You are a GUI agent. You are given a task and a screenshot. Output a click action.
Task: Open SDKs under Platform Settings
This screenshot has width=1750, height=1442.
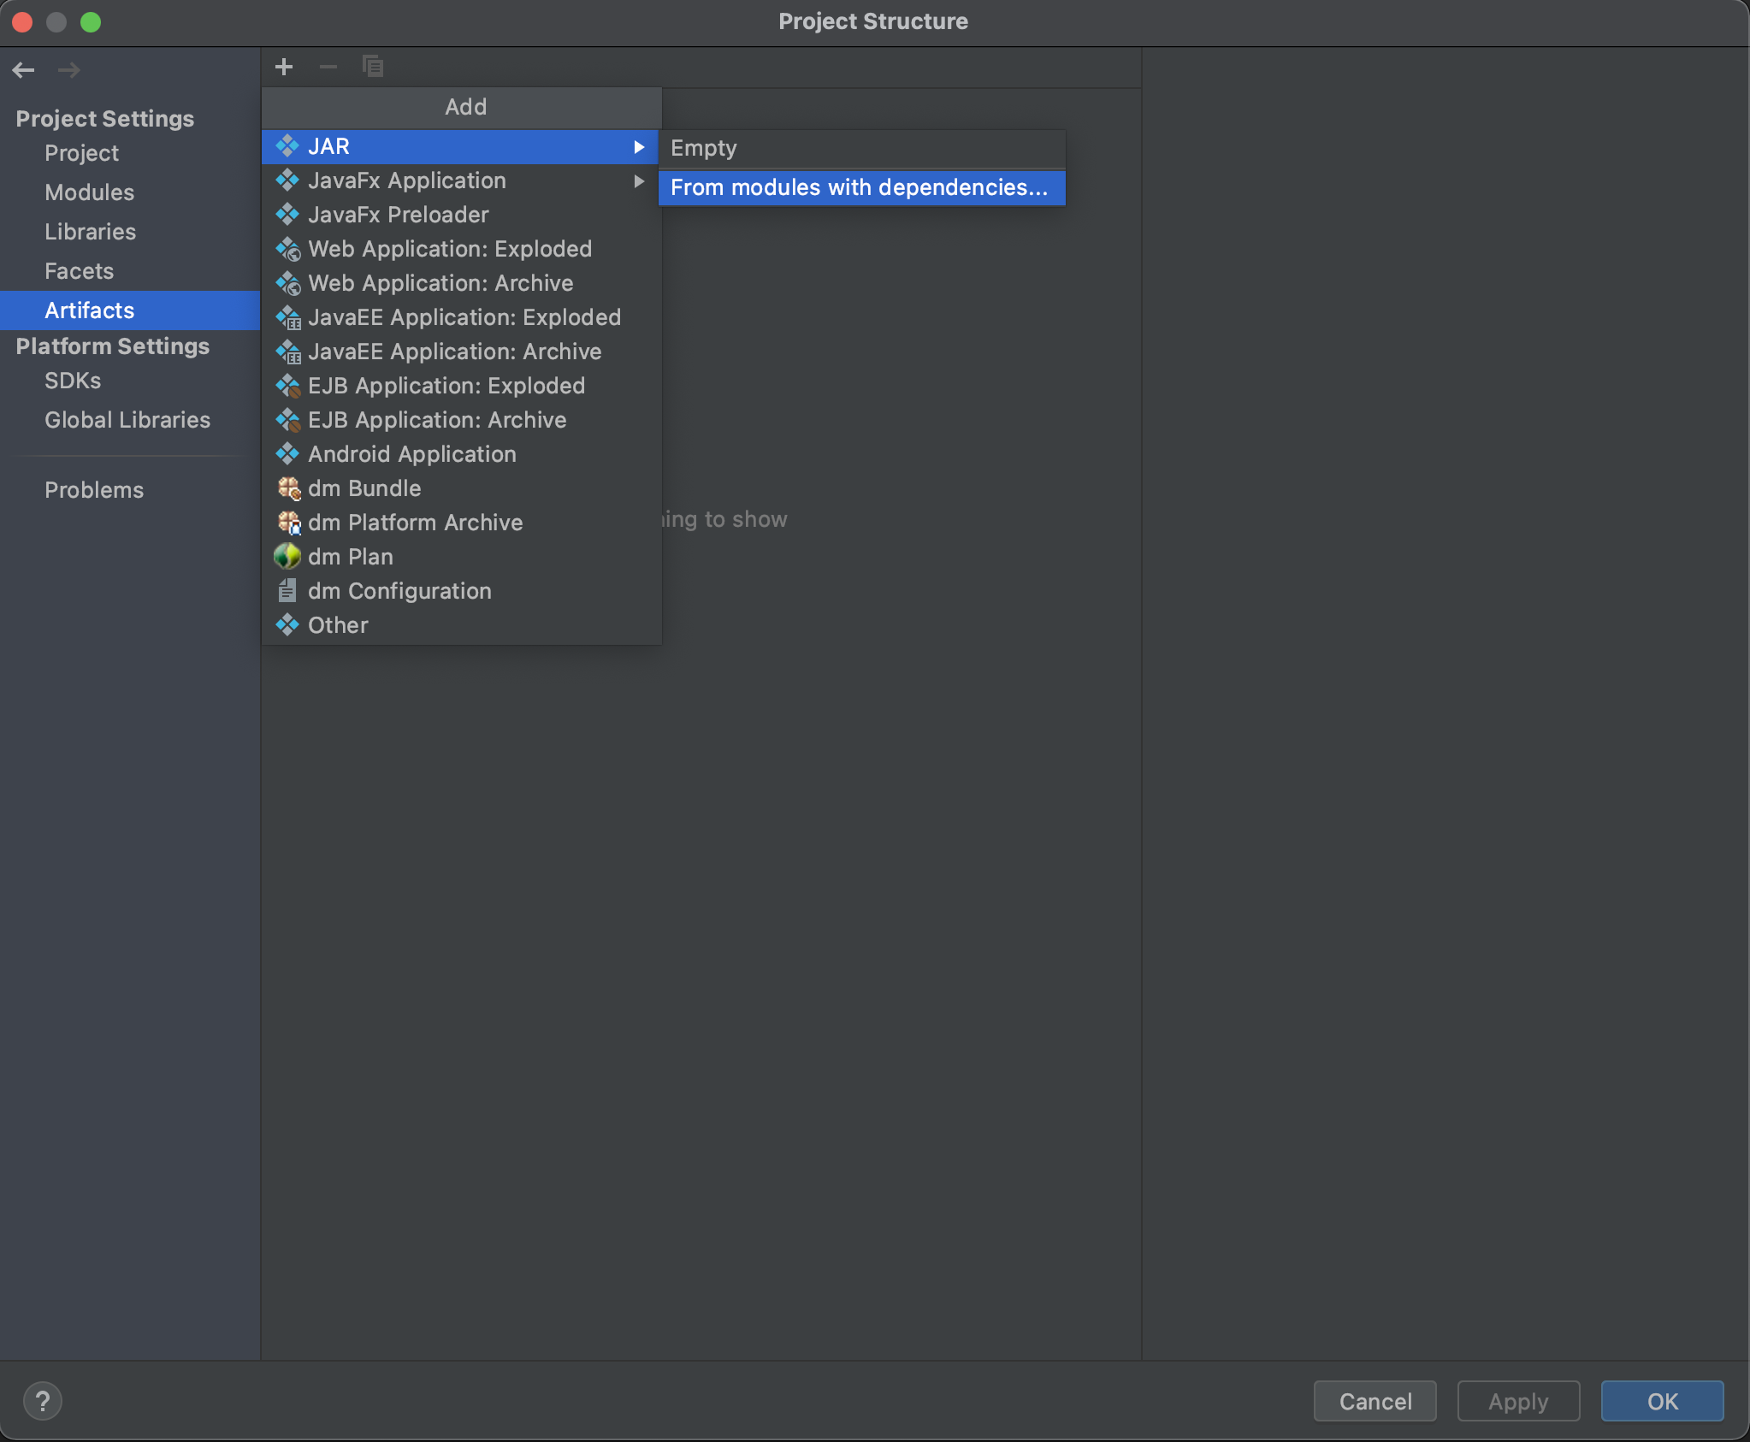[x=73, y=381]
